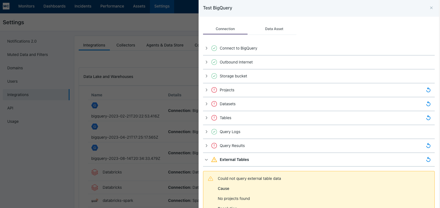Retry the Query Results test
The height and width of the screenshot is (208, 440).
tap(428, 146)
